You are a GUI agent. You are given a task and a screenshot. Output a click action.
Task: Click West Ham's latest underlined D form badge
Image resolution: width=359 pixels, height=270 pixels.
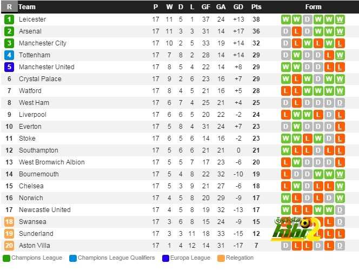[340, 103]
